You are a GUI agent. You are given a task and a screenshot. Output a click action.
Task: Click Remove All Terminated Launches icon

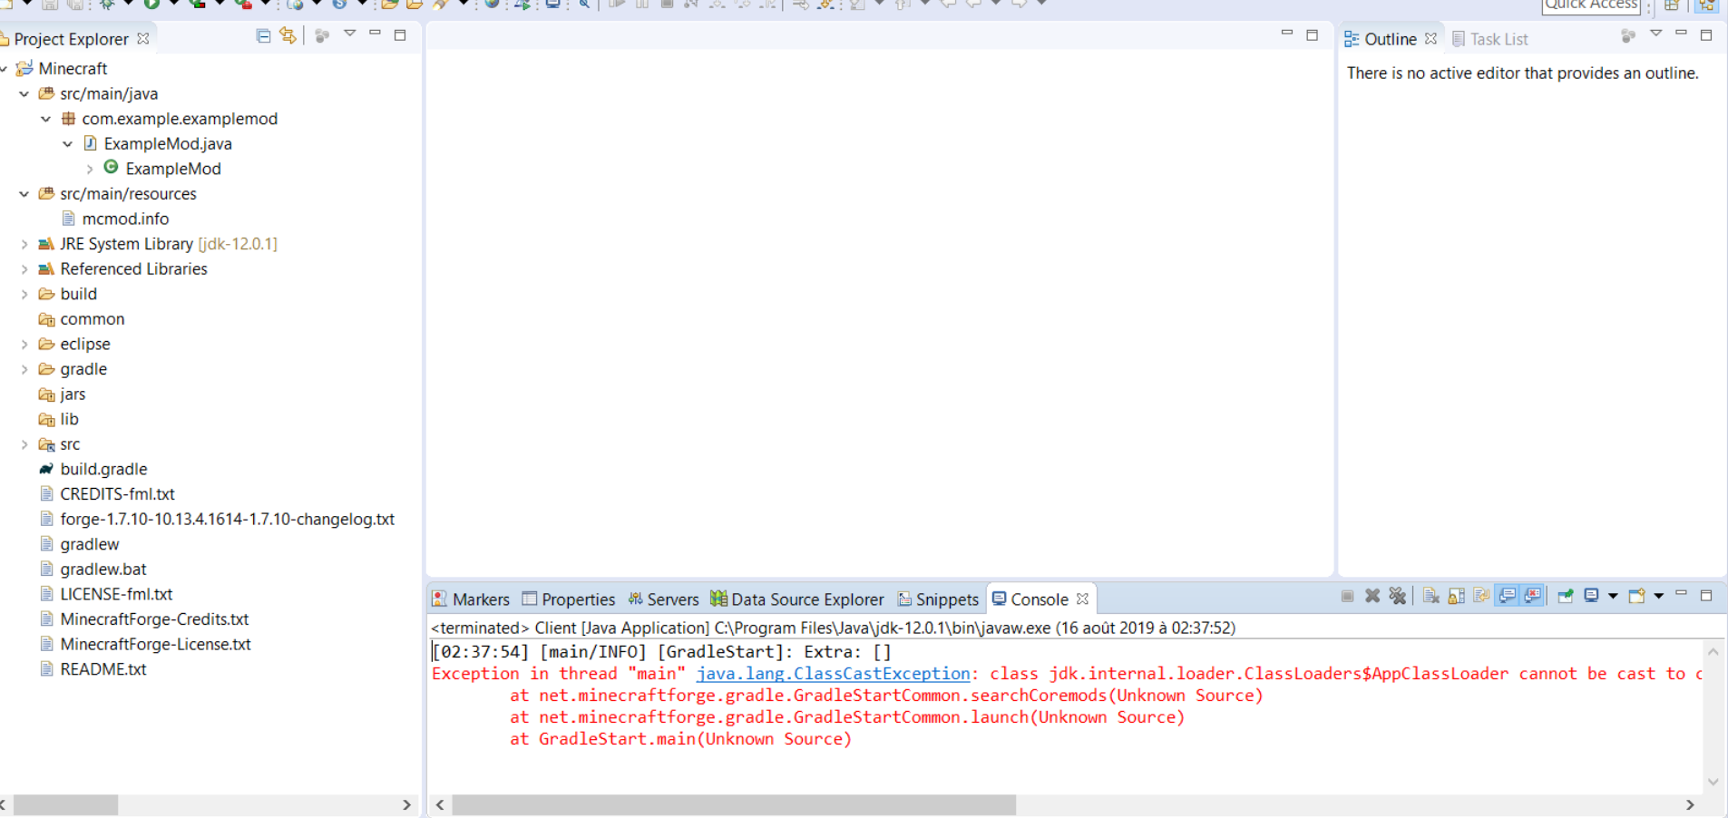click(1397, 596)
